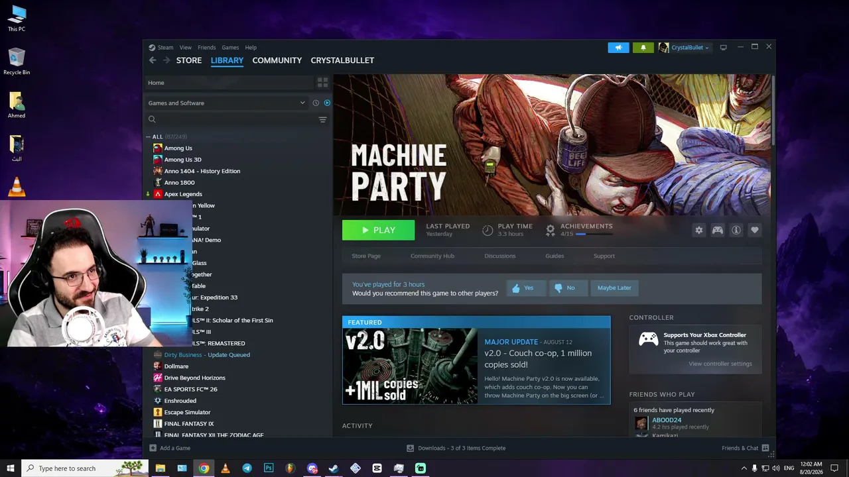This screenshot has height=477, width=849.
Task: Open the This PC desktop shortcut
Action: point(17,19)
